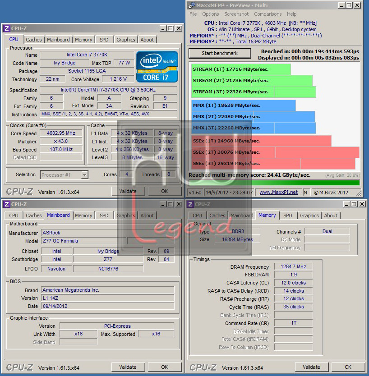This screenshot has width=369, height=376.
Task: Click Validate in Mainboard CPU-Z window
Action: click(x=128, y=367)
